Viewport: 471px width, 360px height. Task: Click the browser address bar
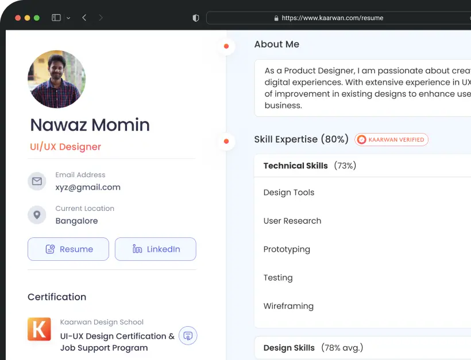pos(332,18)
